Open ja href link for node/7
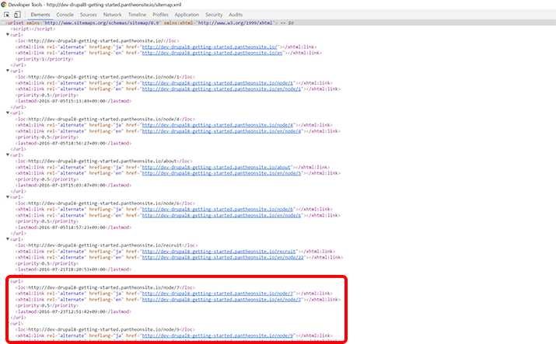The width and height of the screenshot is (556, 344). [x=218, y=294]
